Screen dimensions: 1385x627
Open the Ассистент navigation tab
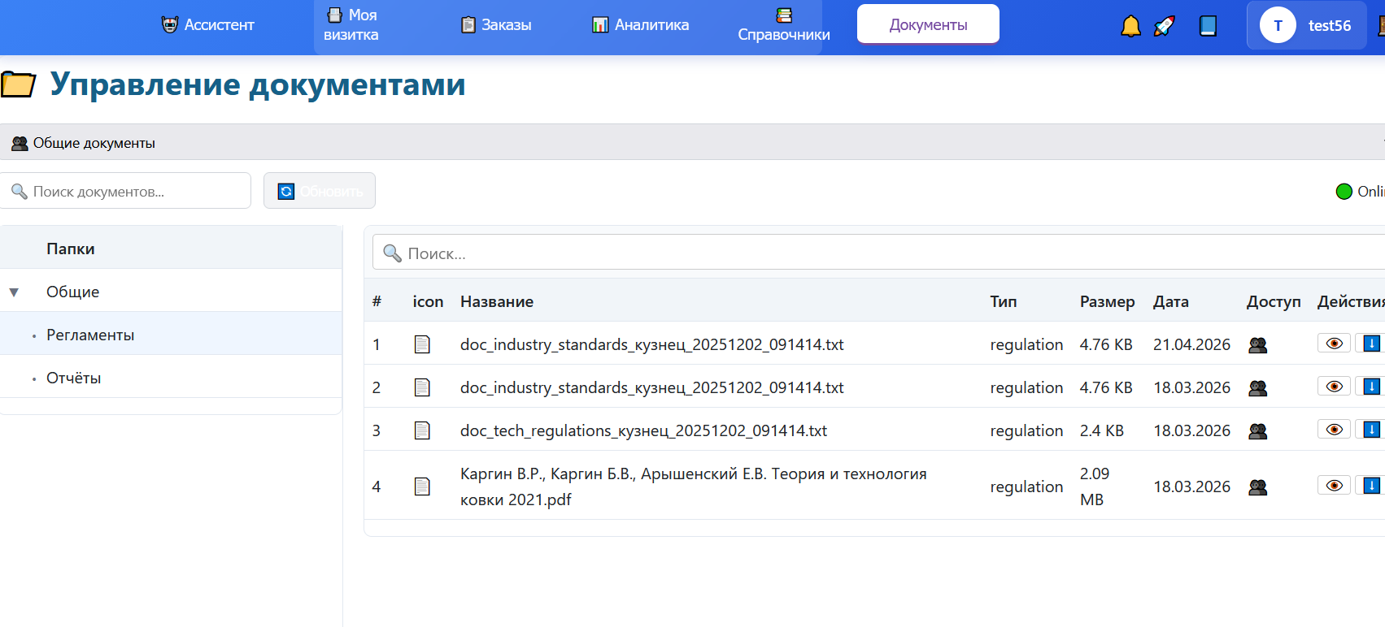point(208,25)
